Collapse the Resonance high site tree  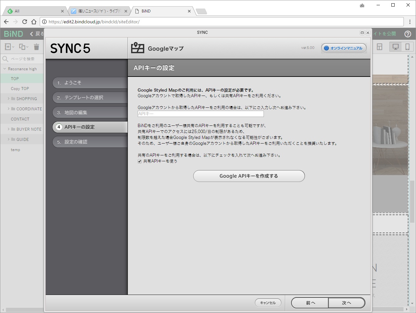[x=4, y=69]
